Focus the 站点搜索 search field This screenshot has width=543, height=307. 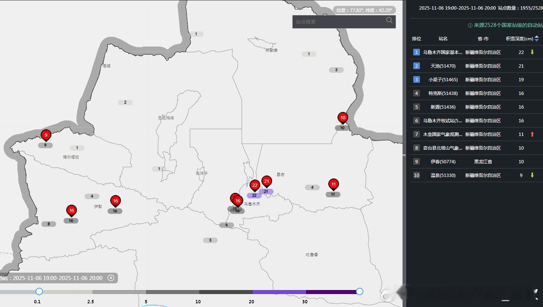click(x=344, y=22)
